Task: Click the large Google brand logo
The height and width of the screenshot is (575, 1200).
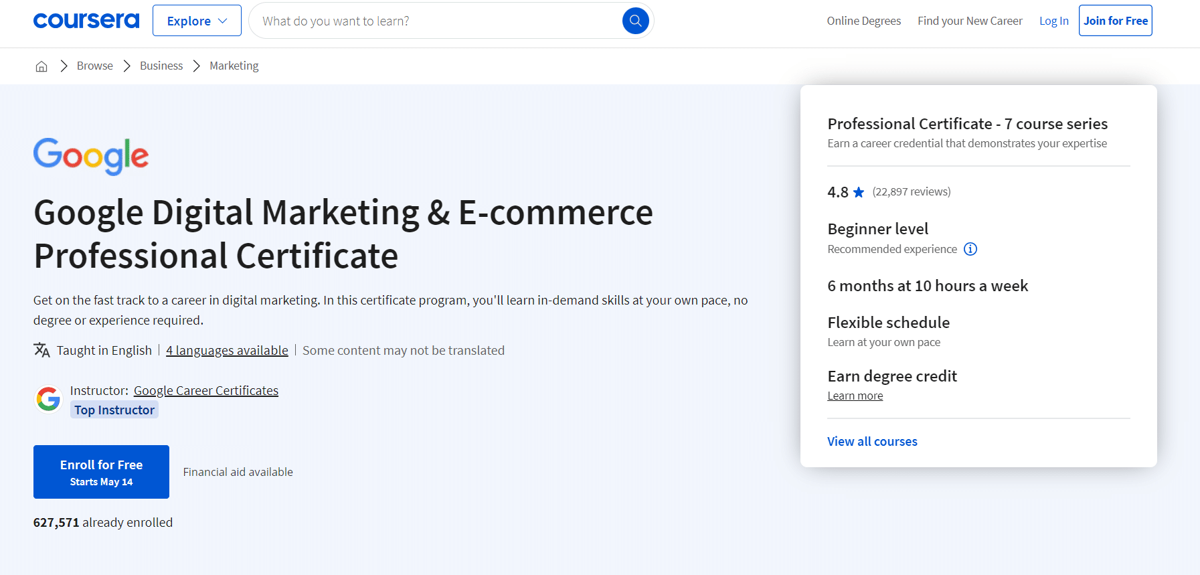Action: [x=91, y=156]
